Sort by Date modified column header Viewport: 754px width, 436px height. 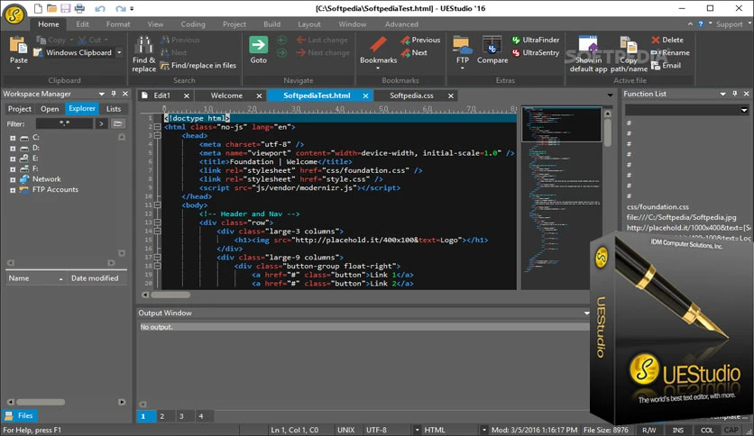tap(97, 278)
